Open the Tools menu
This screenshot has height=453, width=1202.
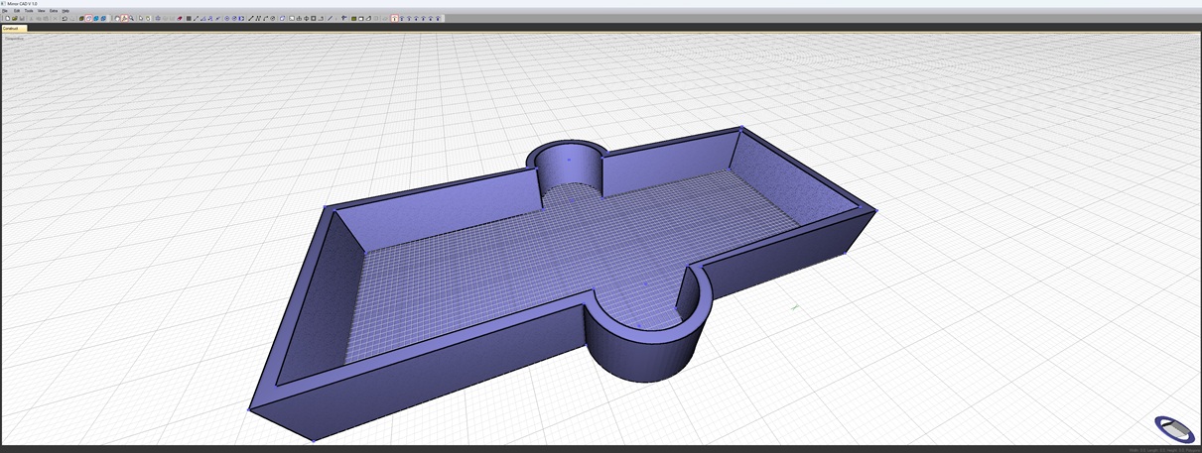click(x=29, y=11)
